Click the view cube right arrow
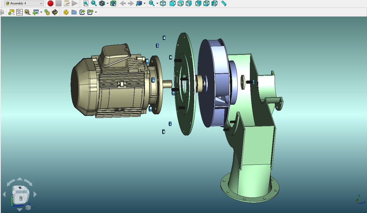Screen dimensions: 367x213 [35, 194]
